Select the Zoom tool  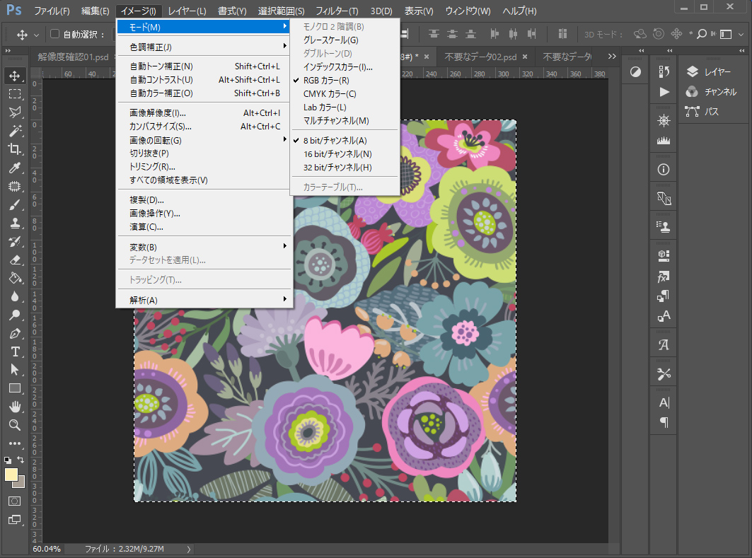[x=15, y=425]
